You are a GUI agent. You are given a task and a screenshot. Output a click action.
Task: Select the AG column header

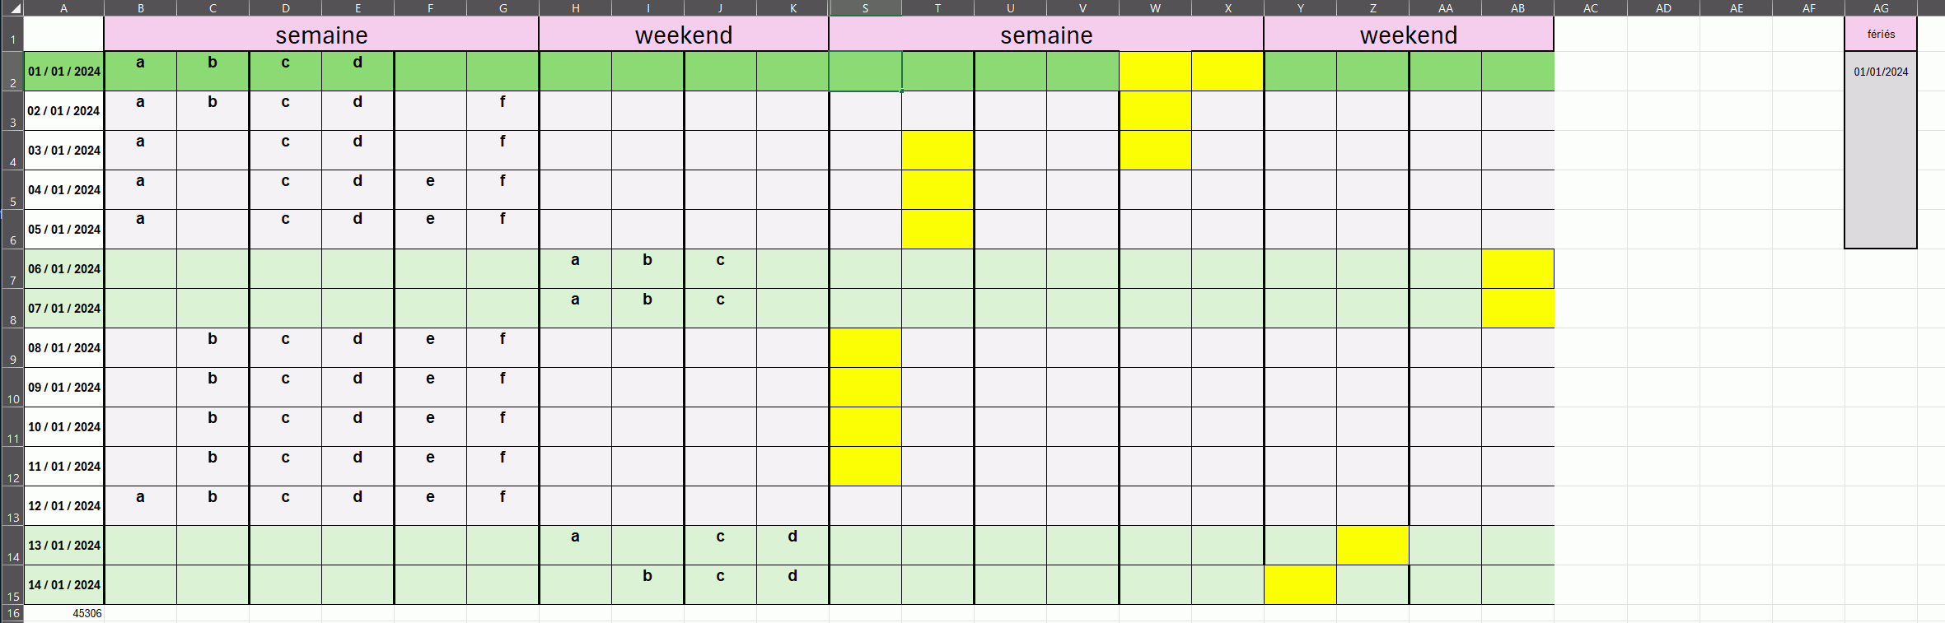(1881, 8)
